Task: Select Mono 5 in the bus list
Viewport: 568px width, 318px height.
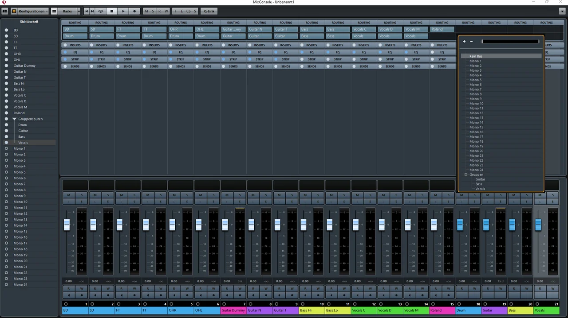Action: pyautogui.click(x=475, y=80)
